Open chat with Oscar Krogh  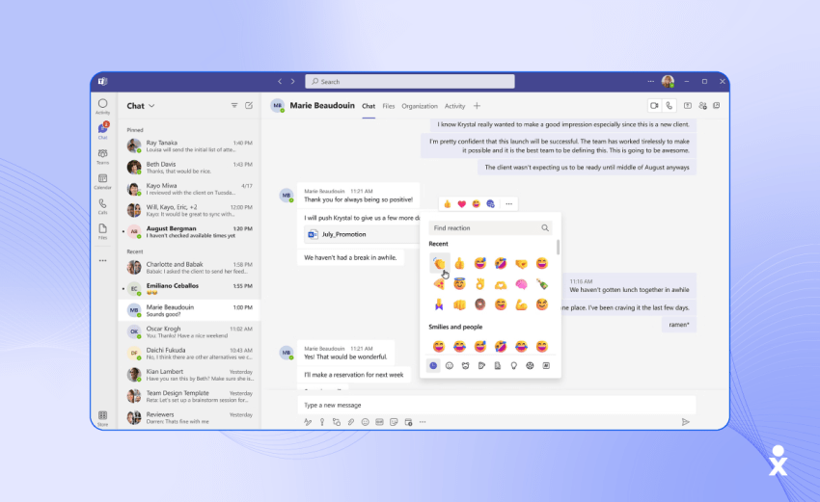[189, 331]
